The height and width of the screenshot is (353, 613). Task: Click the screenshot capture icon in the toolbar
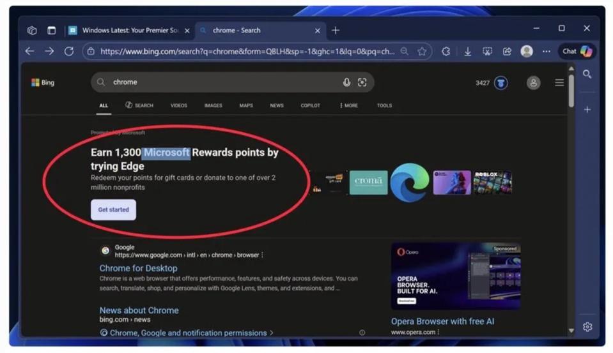(487, 51)
